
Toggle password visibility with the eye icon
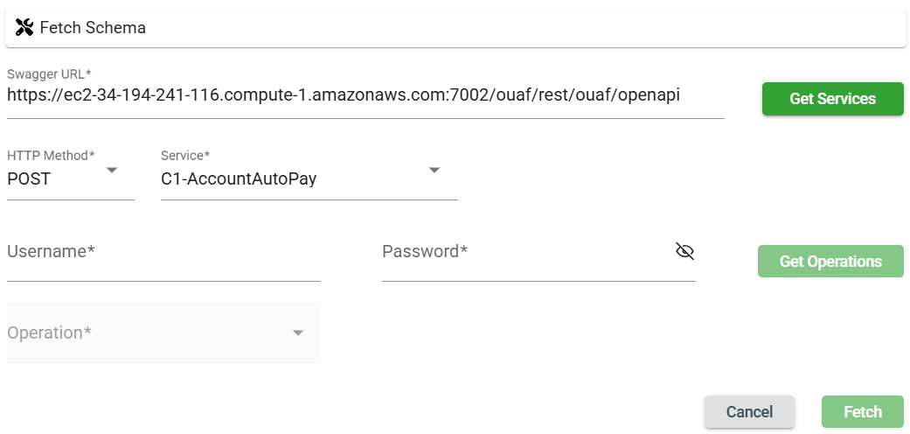(x=684, y=252)
